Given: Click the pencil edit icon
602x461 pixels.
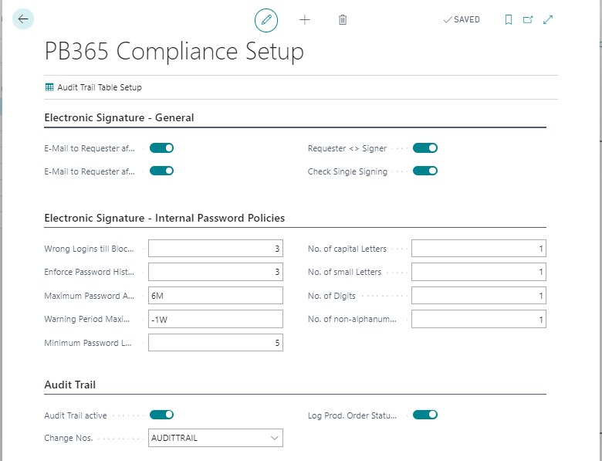Looking at the screenshot, I should point(266,20).
